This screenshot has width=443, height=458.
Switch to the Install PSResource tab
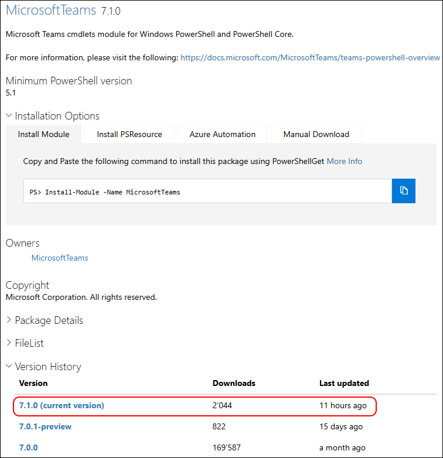click(130, 134)
